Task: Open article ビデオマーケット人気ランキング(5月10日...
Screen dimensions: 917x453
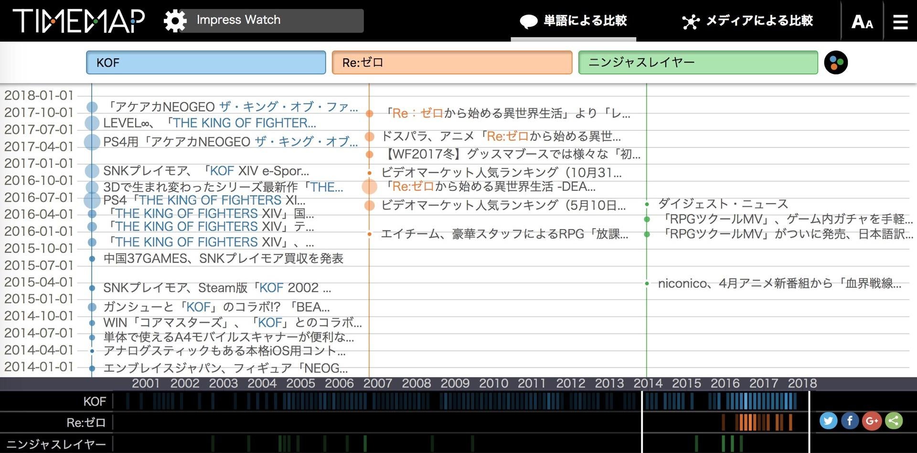Action: [503, 205]
